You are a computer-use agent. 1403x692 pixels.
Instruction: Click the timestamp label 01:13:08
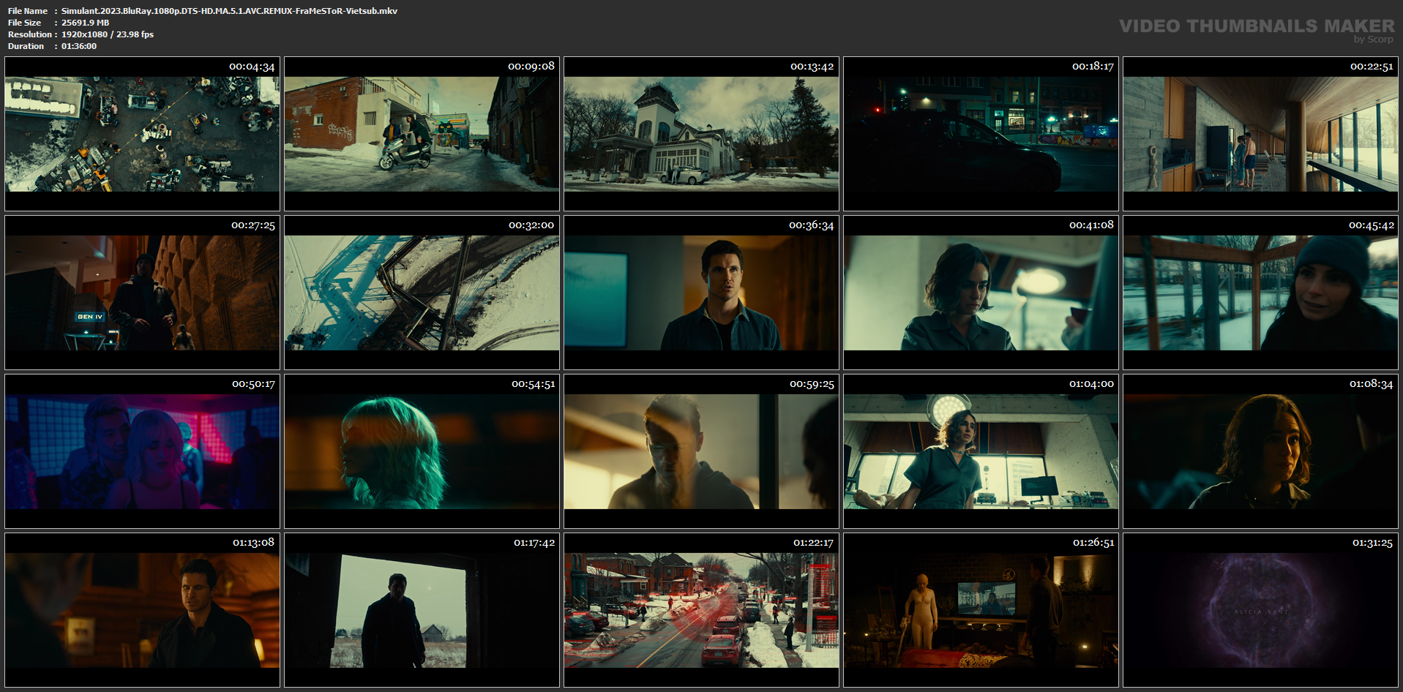253,543
